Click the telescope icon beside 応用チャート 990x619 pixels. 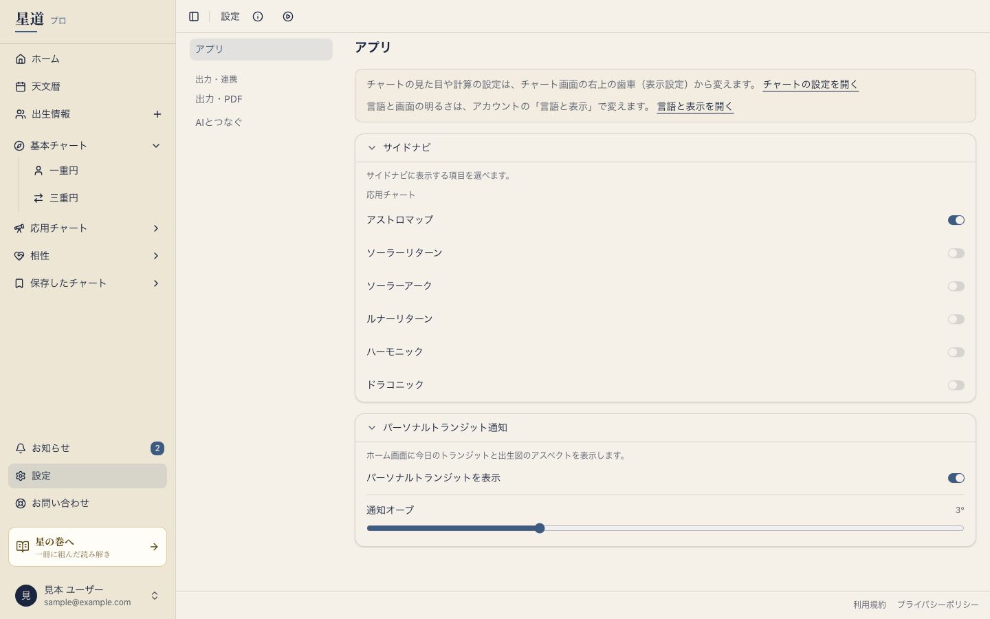[x=19, y=228]
